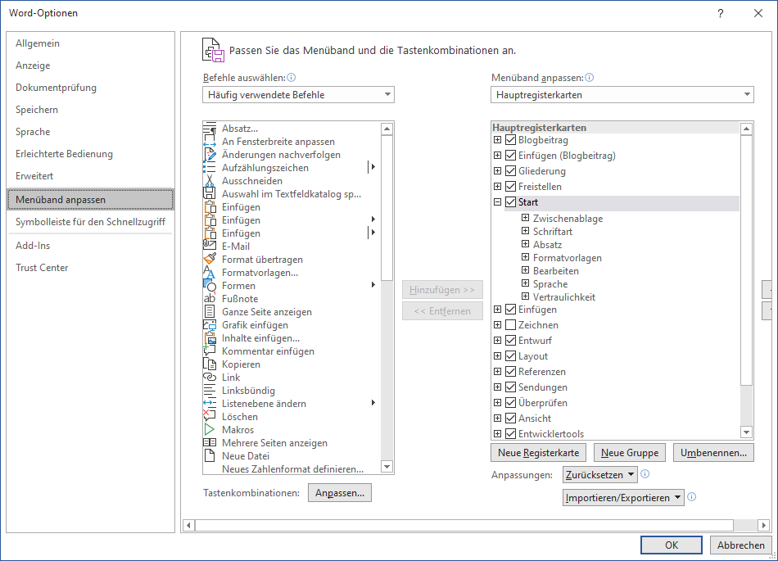The height and width of the screenshot is (561, 778).
Task: Click the Neue Gruppe button
Action: tap(630, 453)
